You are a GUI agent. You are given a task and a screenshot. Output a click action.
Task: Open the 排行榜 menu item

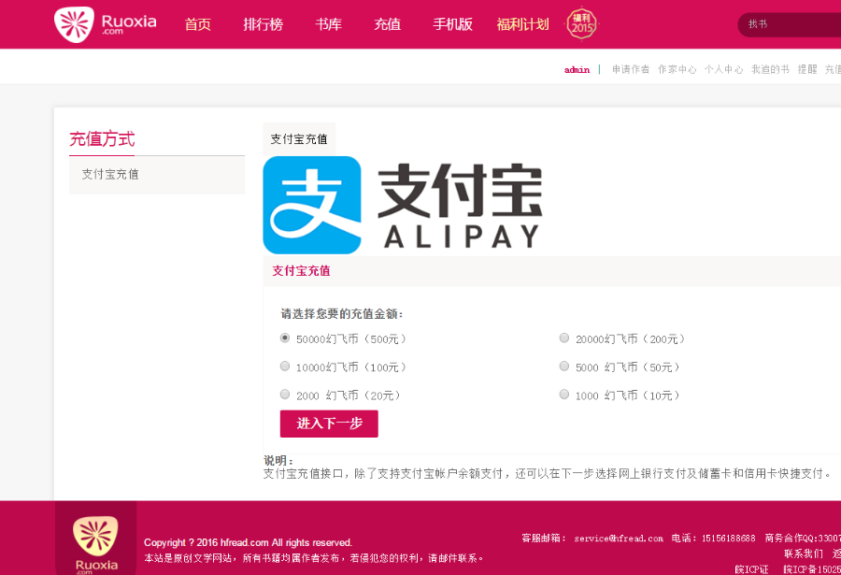[x=263, y=24]
